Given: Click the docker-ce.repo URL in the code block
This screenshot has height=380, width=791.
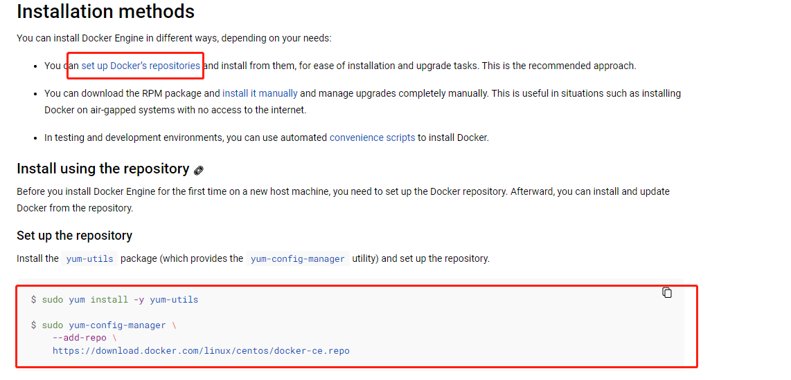Looking at the screenshot, I should pyautogui.click(x=201, y=351).
